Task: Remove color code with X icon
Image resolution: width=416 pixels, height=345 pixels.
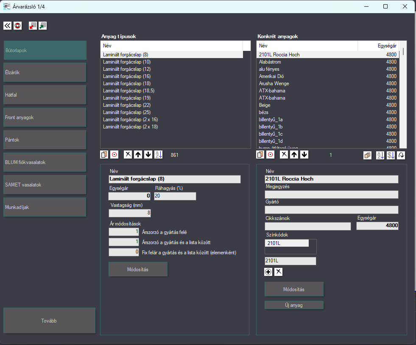Action: (278, 272)
